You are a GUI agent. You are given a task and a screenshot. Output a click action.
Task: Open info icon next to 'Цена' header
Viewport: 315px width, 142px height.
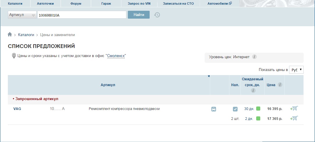(280, 85)
